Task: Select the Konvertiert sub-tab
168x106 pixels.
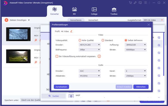Action: pos(93,20)
